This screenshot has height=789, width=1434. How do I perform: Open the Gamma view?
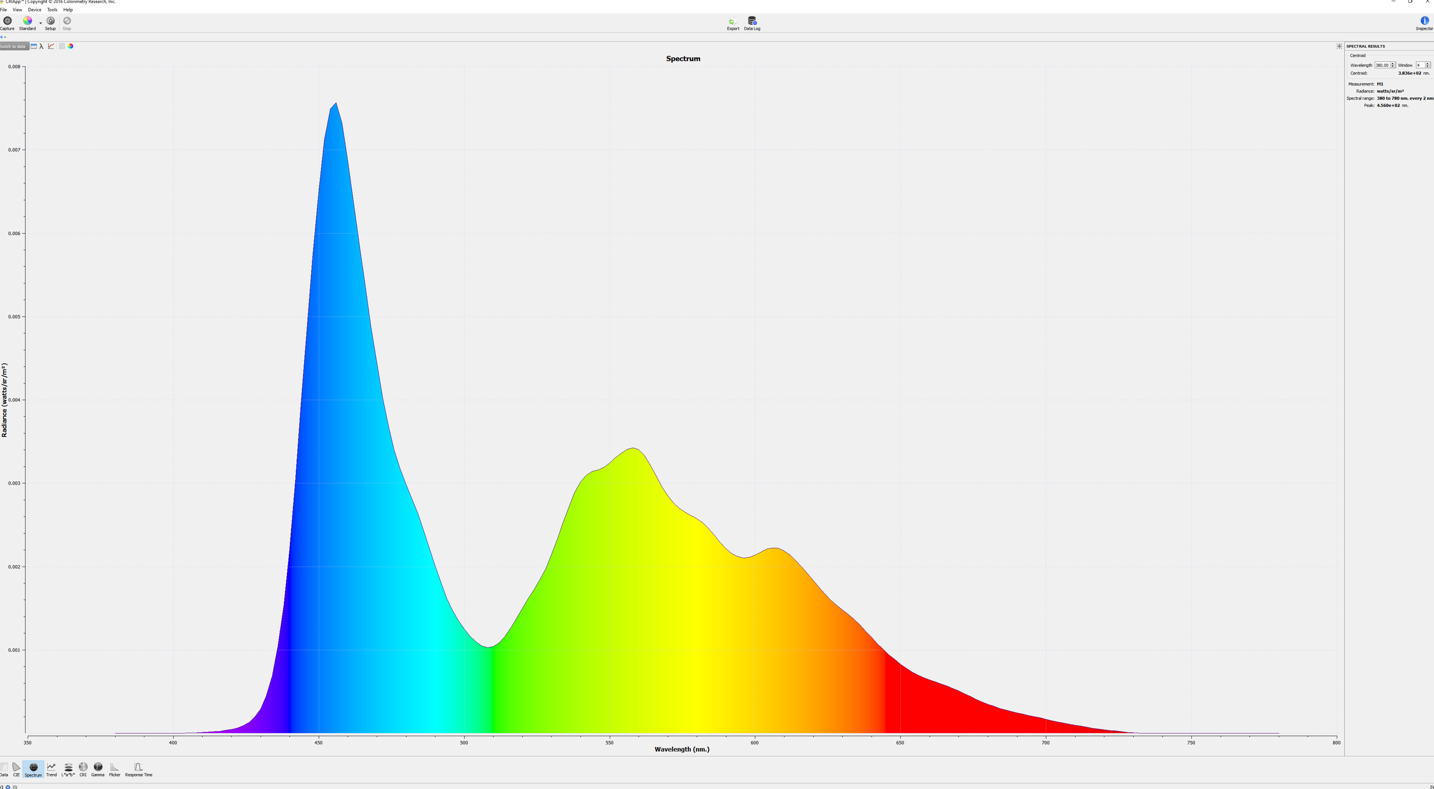pos(97,769)
